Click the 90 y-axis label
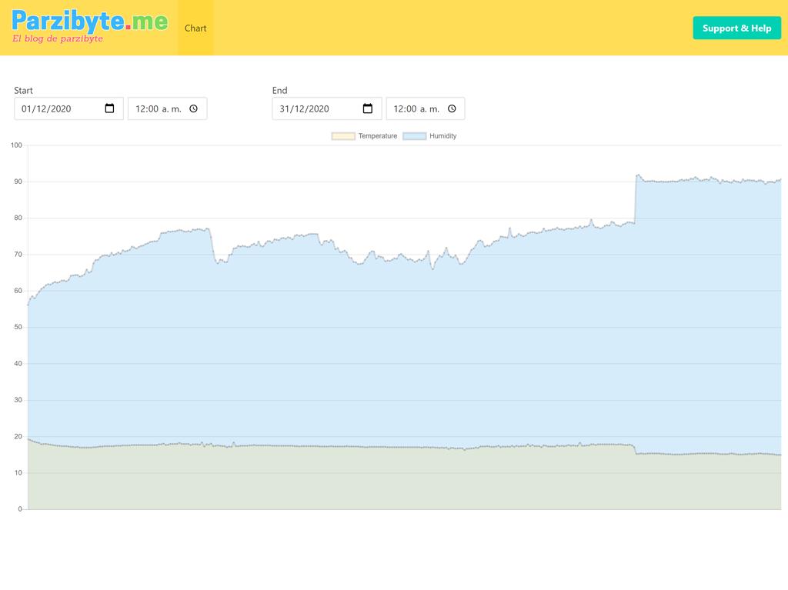Viewport: 788px width, 590px height. pyautogui.click(x=18, y=182)
